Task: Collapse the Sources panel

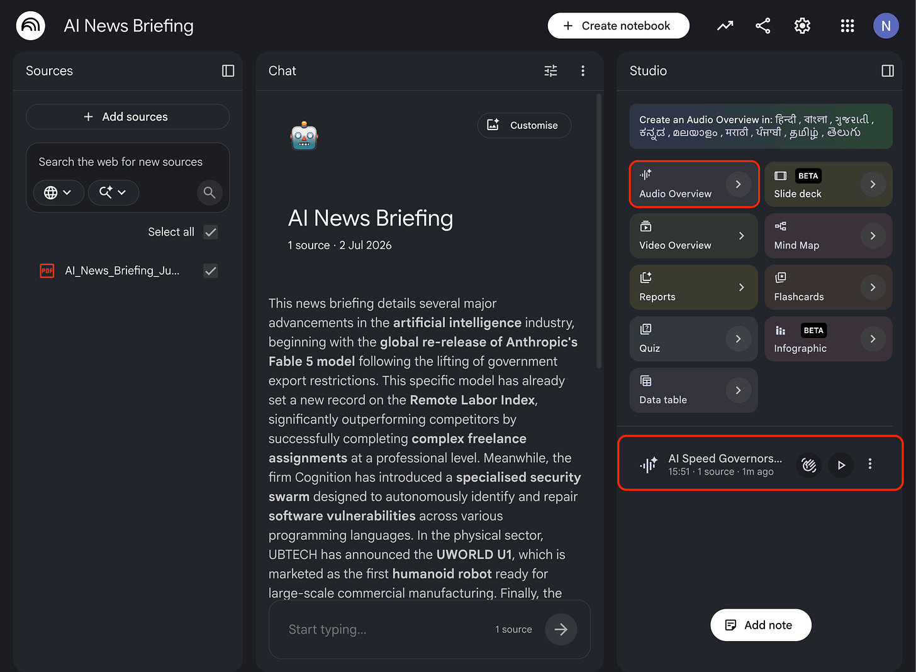Action: (x=228, y=71)
